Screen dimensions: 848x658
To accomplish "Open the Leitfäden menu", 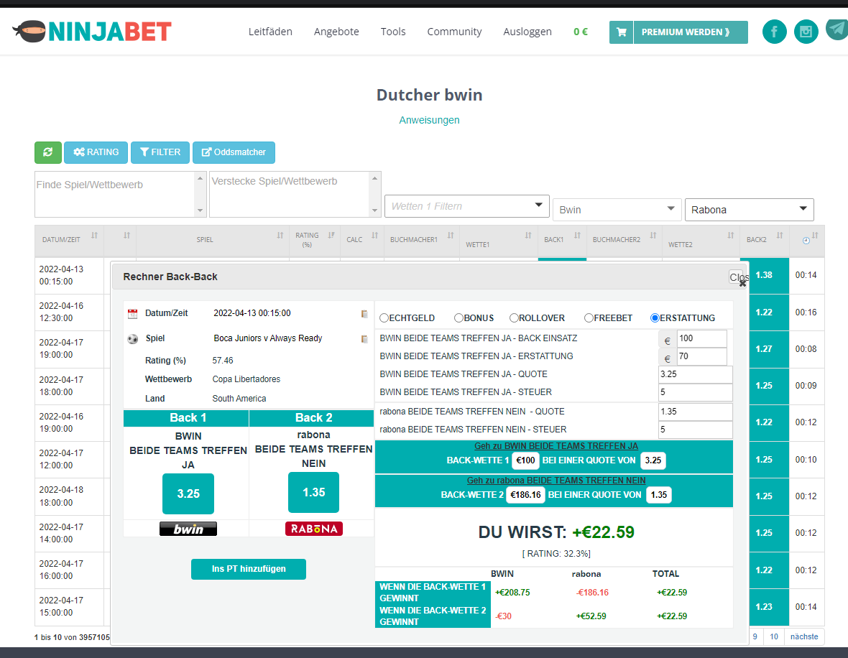I will tap(270, 32).
